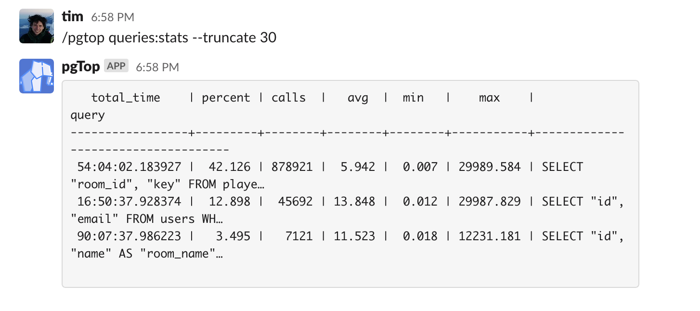The image size is (700, 311).
Task: Open tim's 6:58 PM message timestamp
Action: coord(113,17)
